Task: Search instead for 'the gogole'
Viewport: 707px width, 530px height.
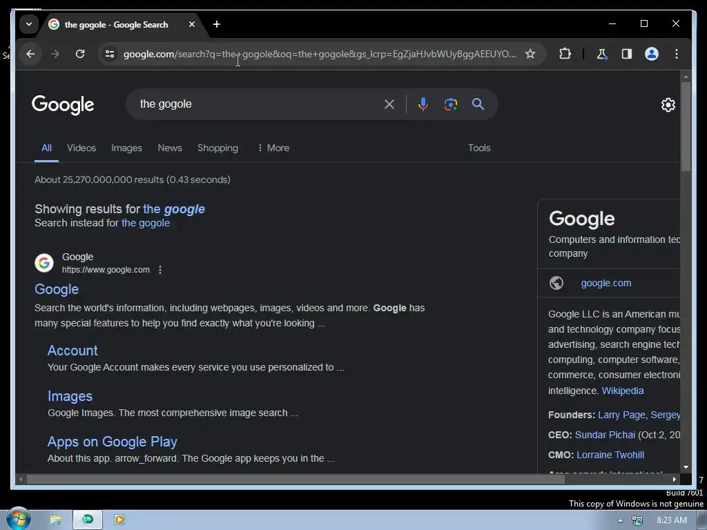Action: (146, 223)
